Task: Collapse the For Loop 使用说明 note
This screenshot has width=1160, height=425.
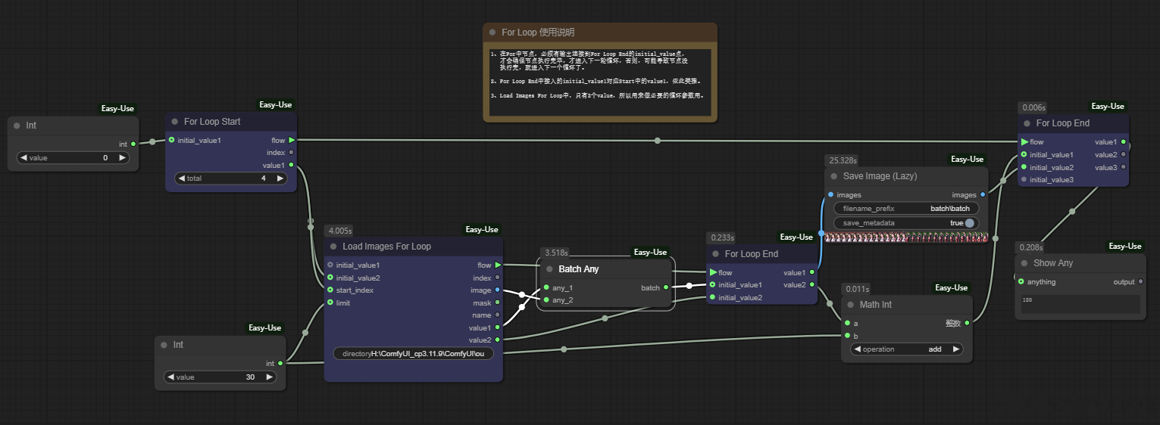Action: (492, 33)
